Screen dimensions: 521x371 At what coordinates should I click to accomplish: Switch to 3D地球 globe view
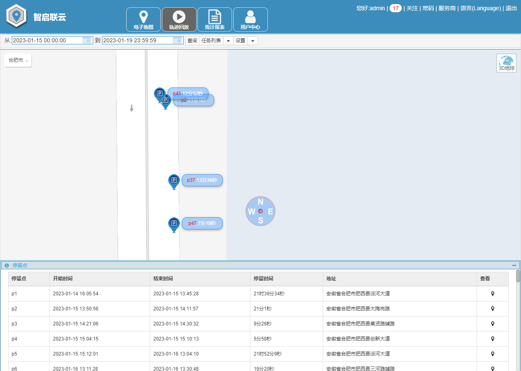[x=506, y=63]
